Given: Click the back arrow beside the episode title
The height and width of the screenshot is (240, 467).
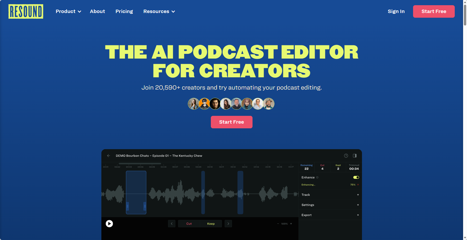Looking at the screenshot, I should (109, 156).
